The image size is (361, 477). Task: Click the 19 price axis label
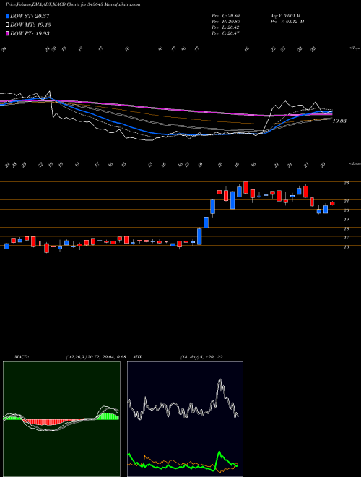point(346,219)
